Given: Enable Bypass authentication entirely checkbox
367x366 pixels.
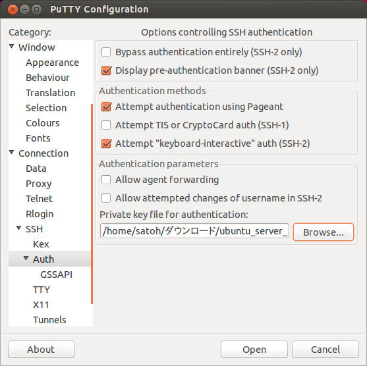Looking at the screenshot, I should click(x=106, y=52).
